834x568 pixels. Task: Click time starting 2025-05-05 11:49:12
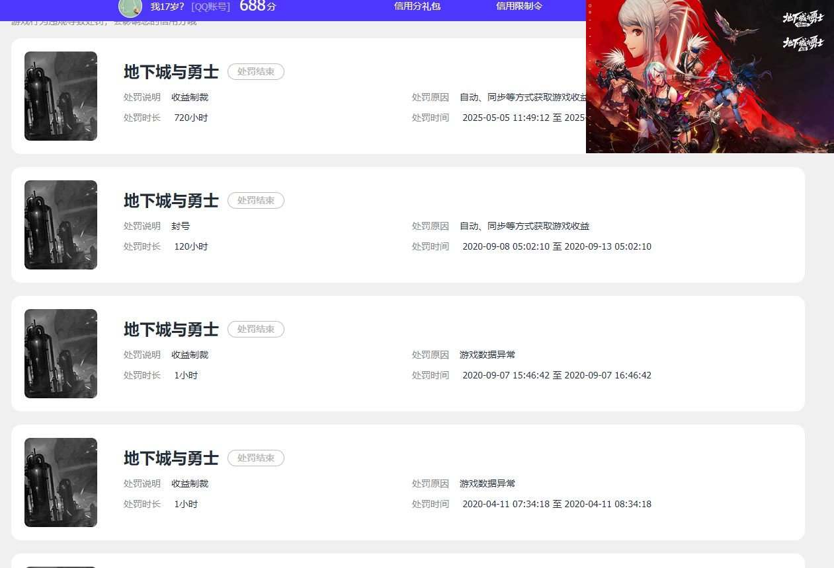pos(524,118)
